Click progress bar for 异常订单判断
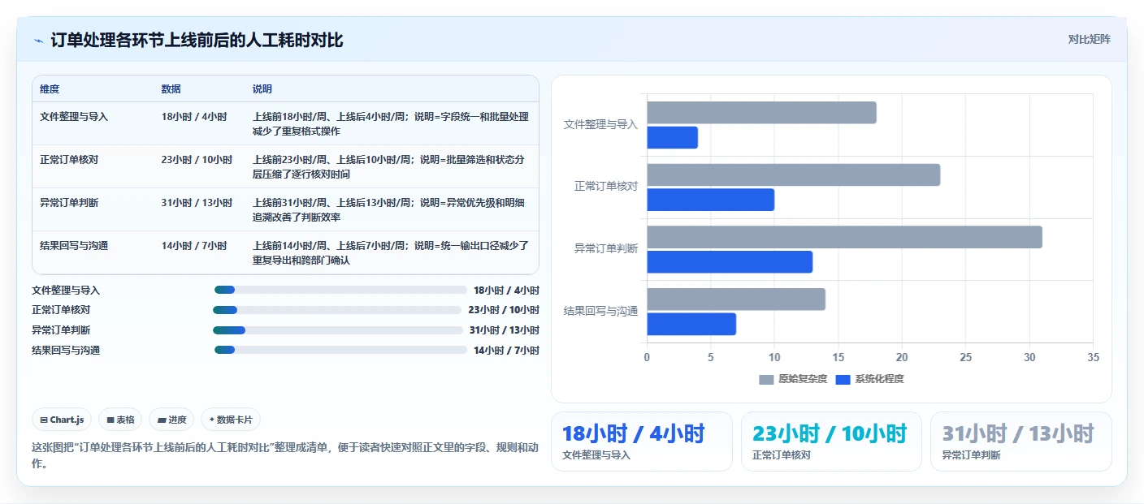 click(337, 330)
